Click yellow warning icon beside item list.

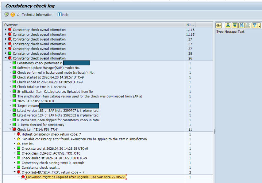pos(18,144)
